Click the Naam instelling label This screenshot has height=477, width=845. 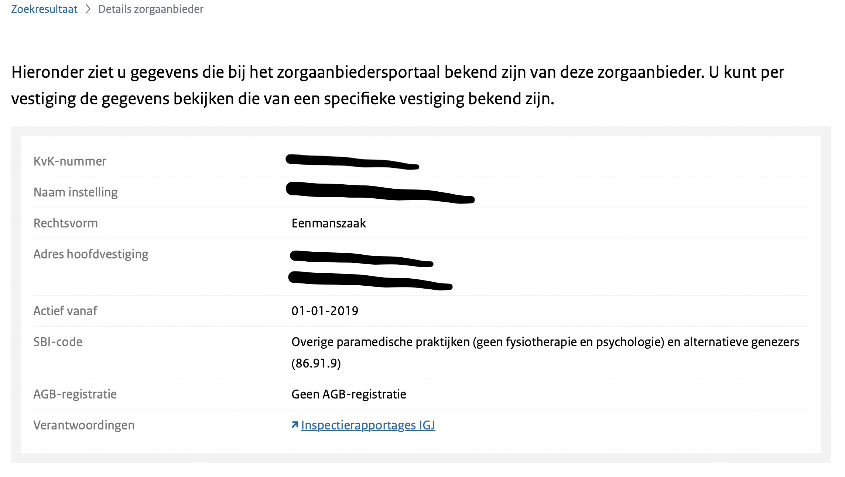point(76,192)
